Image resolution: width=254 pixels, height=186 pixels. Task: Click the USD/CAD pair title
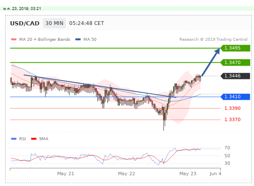point(25,23)
